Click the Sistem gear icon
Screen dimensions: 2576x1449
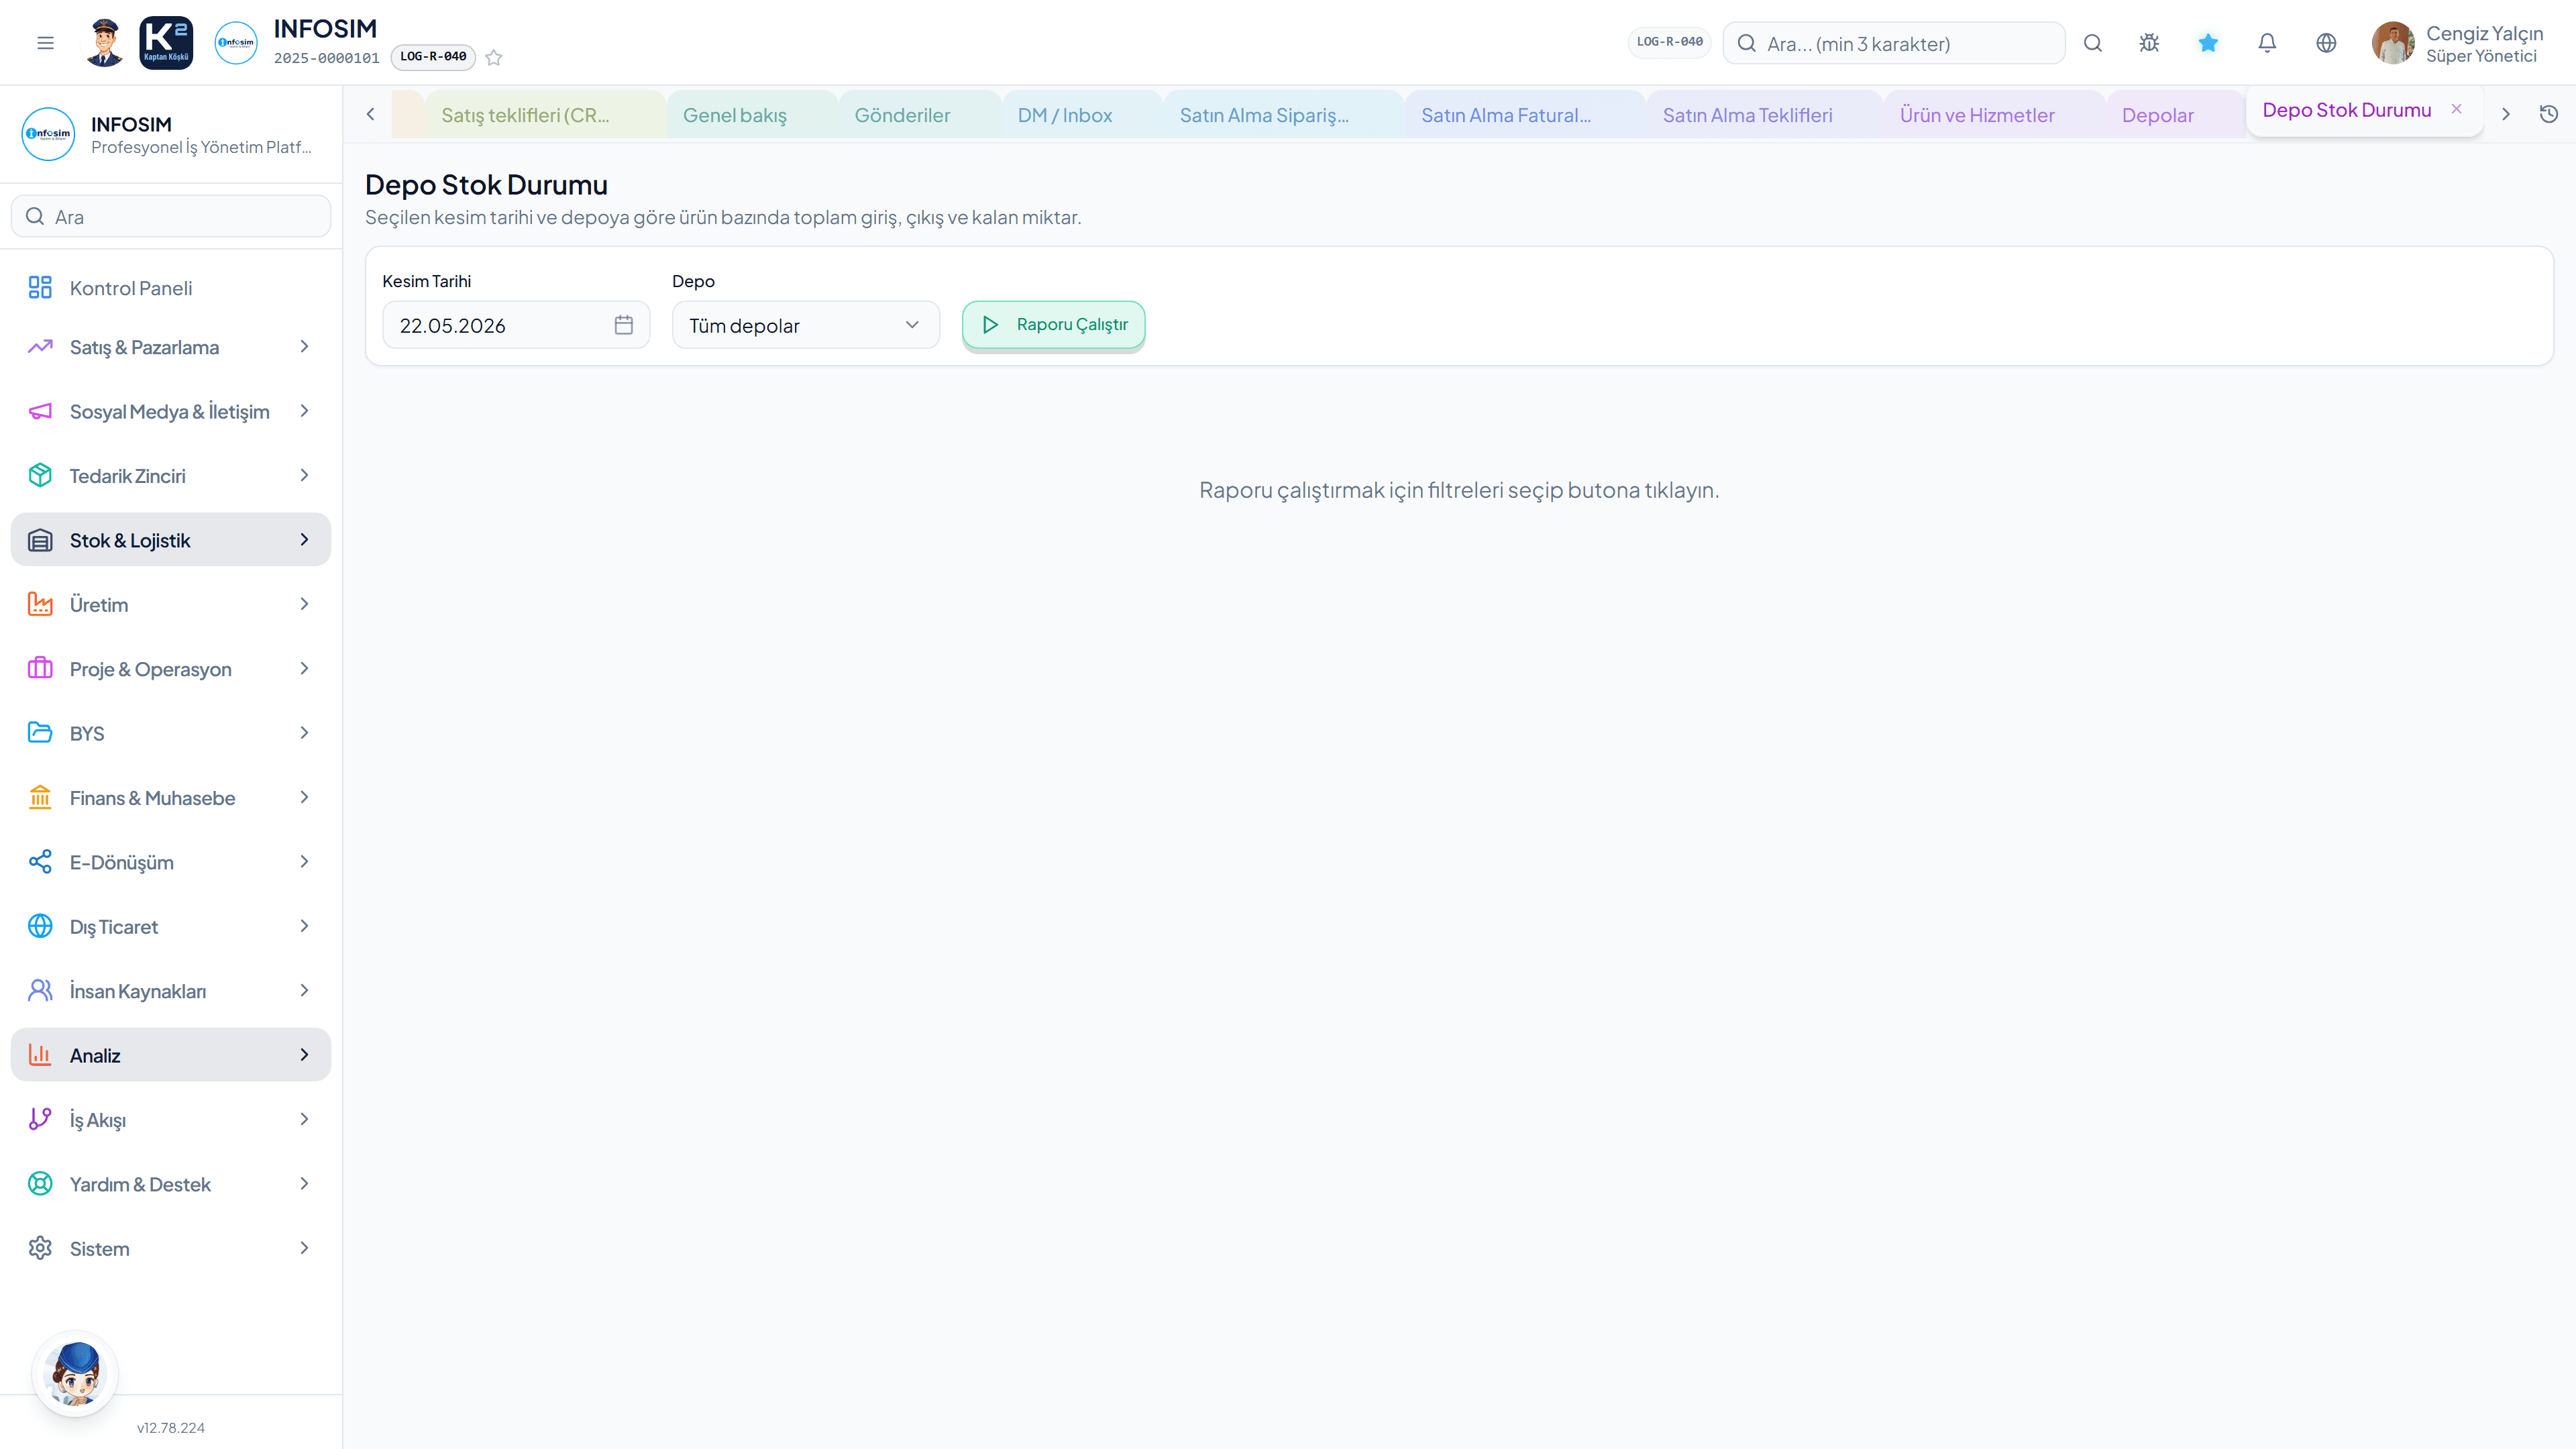click(x=40, y=1248)
